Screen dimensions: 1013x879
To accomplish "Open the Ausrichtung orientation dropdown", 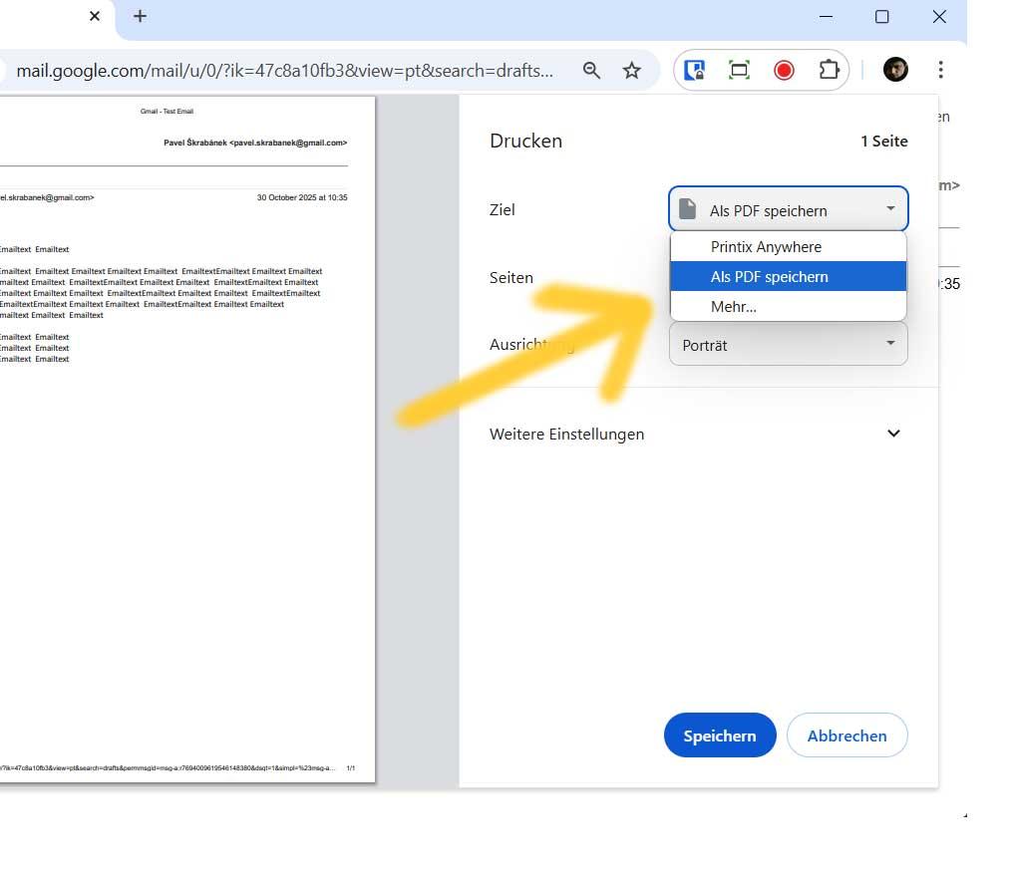I will point(788,344).
